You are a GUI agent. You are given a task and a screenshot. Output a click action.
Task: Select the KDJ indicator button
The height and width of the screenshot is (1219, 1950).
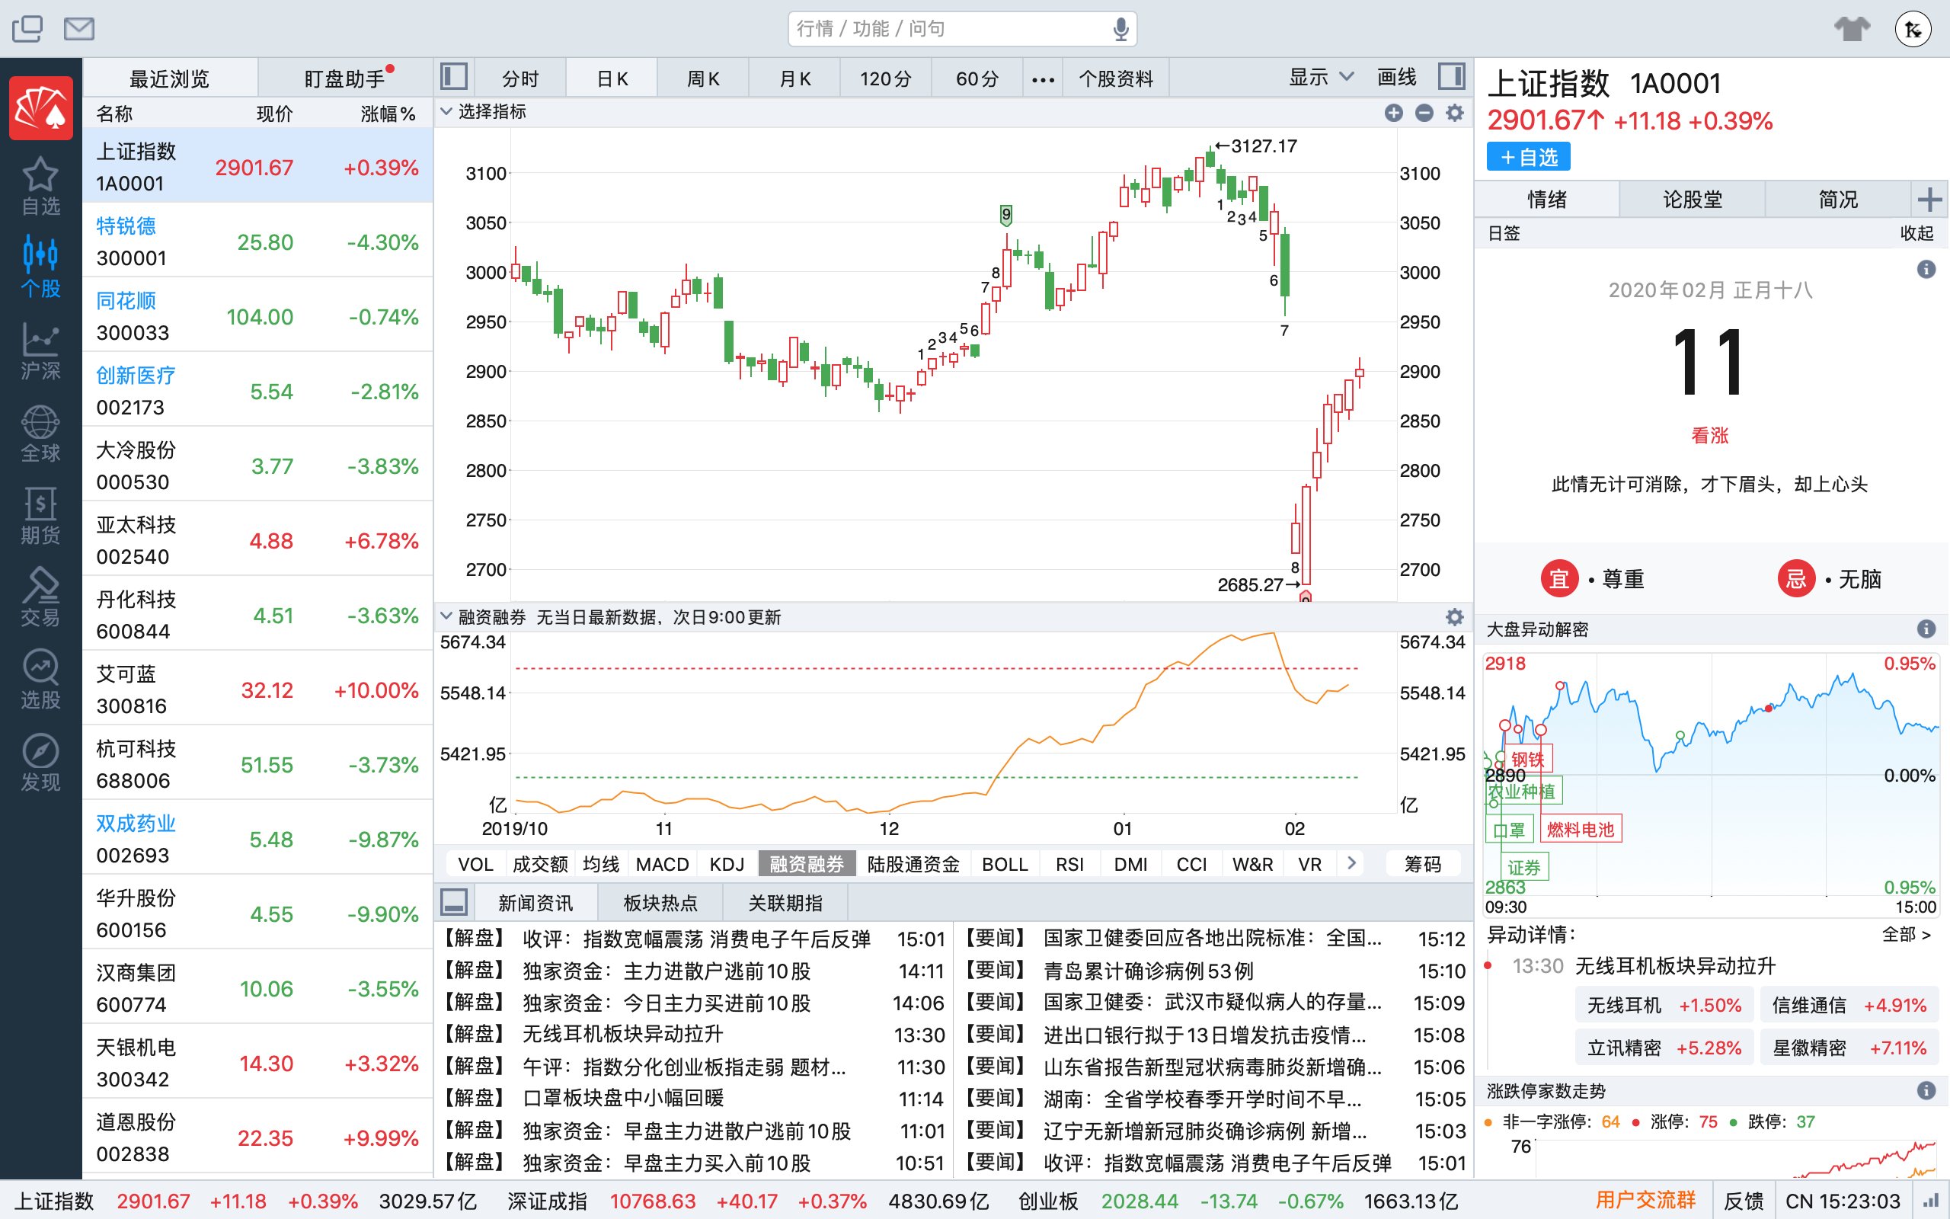[727, 864]
